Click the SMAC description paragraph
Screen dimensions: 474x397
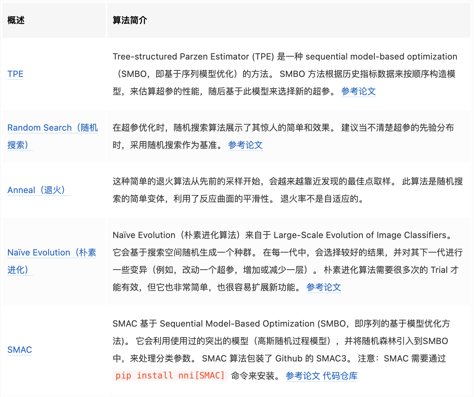[283, 341]
